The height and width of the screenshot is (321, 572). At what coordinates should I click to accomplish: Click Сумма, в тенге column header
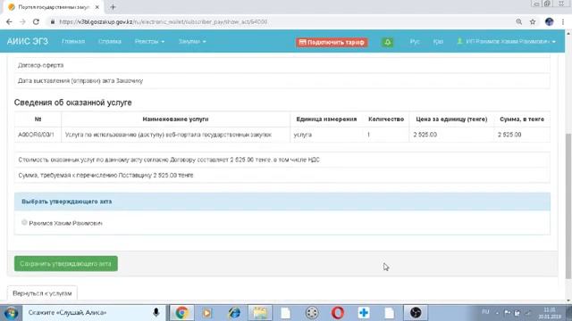522,119
